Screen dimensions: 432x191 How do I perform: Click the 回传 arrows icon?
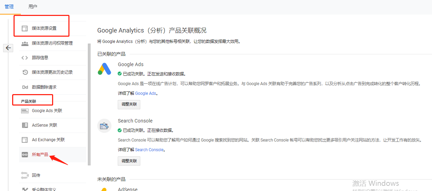click(25, 175)
